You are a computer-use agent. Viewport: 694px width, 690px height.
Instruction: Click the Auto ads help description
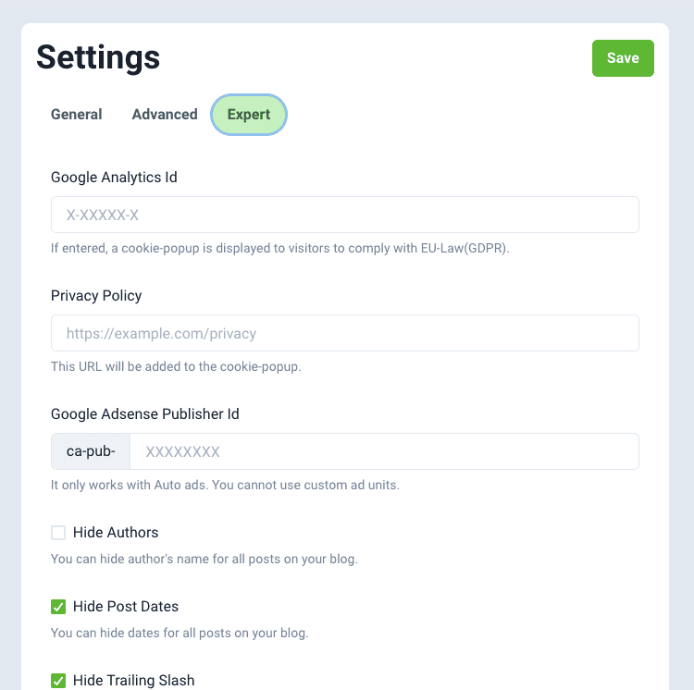click(225, 485)
